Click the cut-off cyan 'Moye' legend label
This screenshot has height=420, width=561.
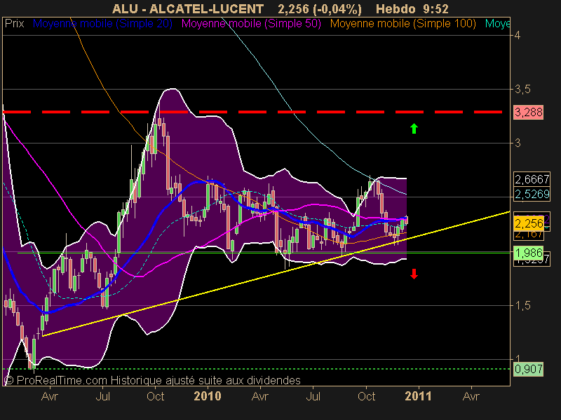click(497, 24)
